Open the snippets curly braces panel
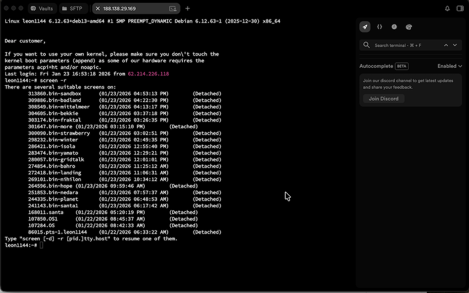Viewport: 469px width, 293px height. click(x=380, y=27)
